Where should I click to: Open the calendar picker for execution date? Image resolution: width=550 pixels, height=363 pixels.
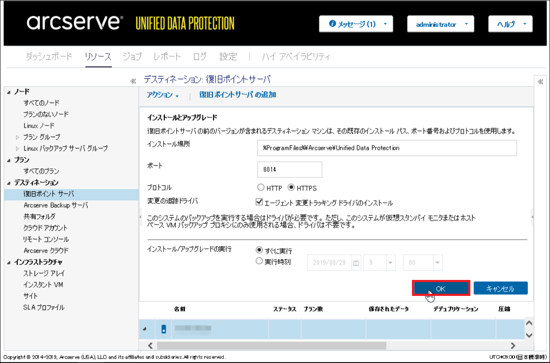click(356, 263)
